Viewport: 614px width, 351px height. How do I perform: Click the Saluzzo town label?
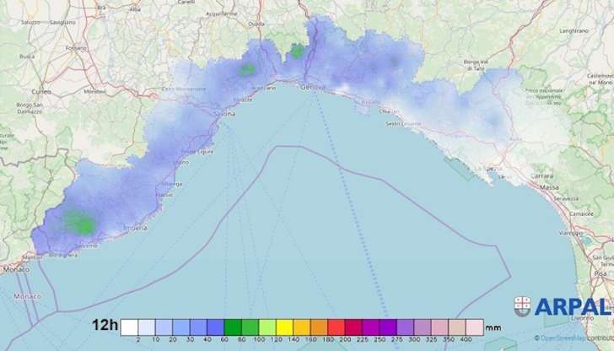(x=30, y=22)
